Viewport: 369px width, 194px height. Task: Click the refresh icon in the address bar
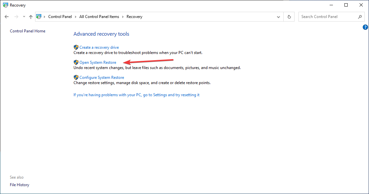click(289, 16)
